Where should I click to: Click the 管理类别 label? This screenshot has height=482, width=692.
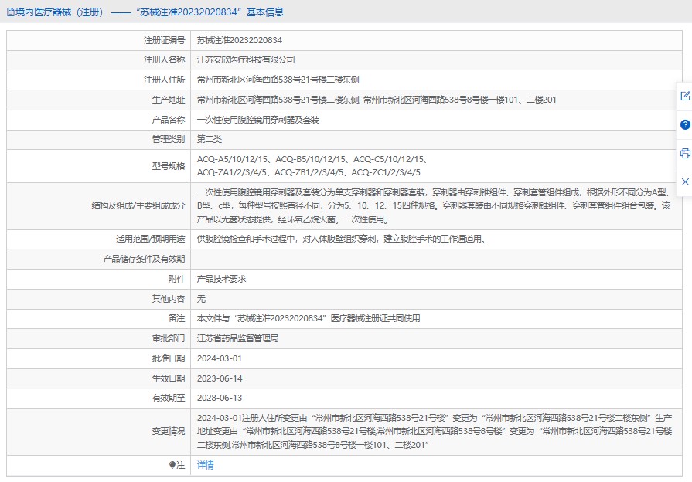pos(169,139)
